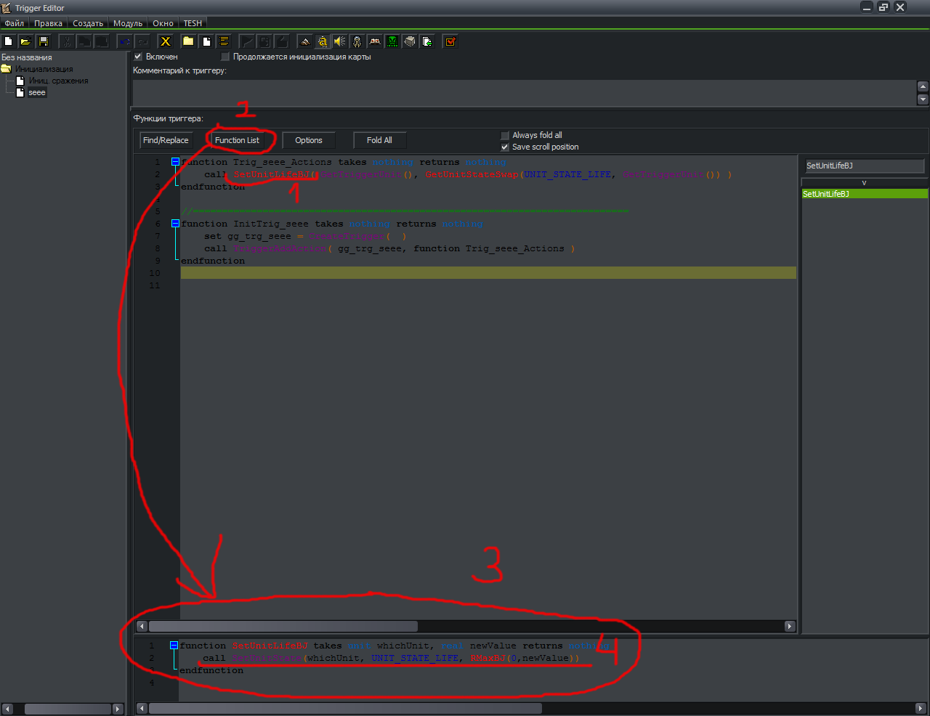Screen dimensions: 930x716
Task: Click the SetUnitLifeBJ function search field
Action: (863, 166)
